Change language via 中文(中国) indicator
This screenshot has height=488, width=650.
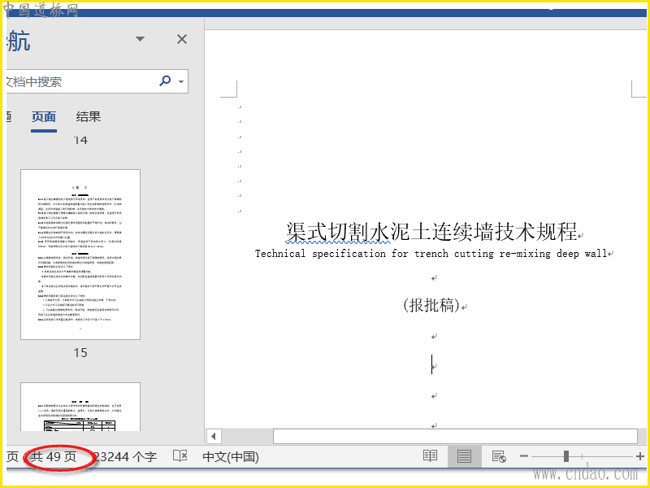(231, 457)
